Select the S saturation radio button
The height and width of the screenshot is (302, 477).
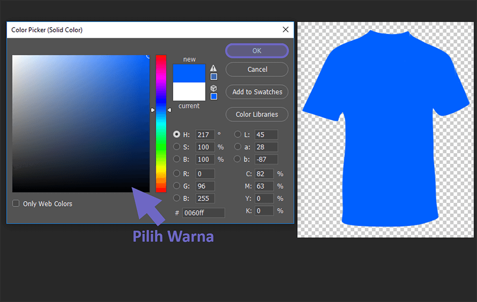[176, 147]
